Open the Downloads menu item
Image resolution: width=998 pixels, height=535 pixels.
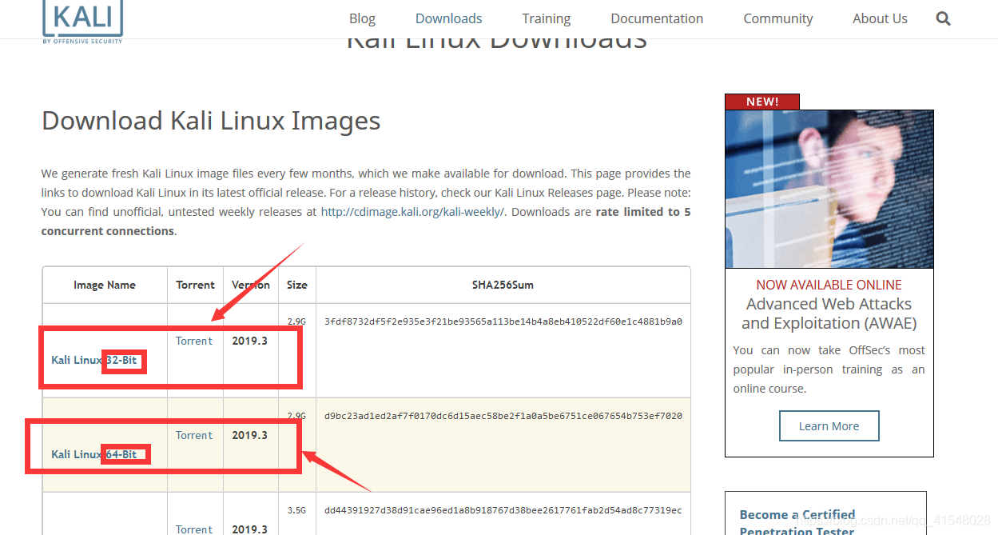pyautogui.click(x=449, y=18)
